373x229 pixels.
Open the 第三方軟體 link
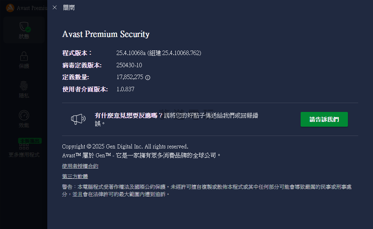point(75,176)
